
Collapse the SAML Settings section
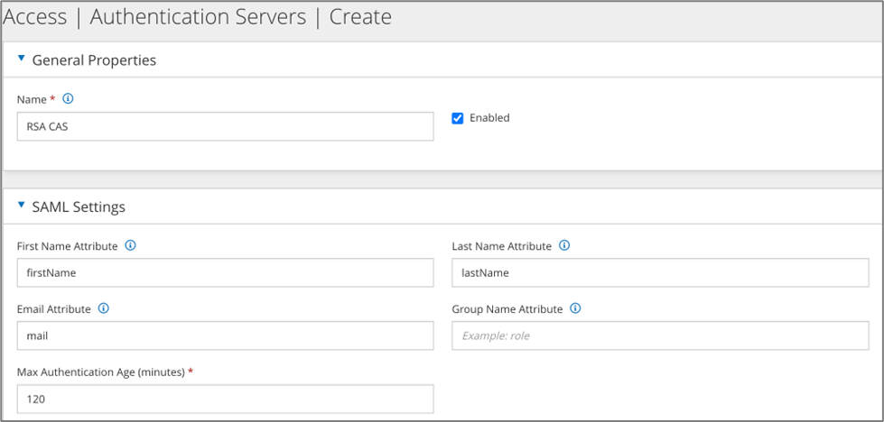pyautogui.click(x=22, y=206)
